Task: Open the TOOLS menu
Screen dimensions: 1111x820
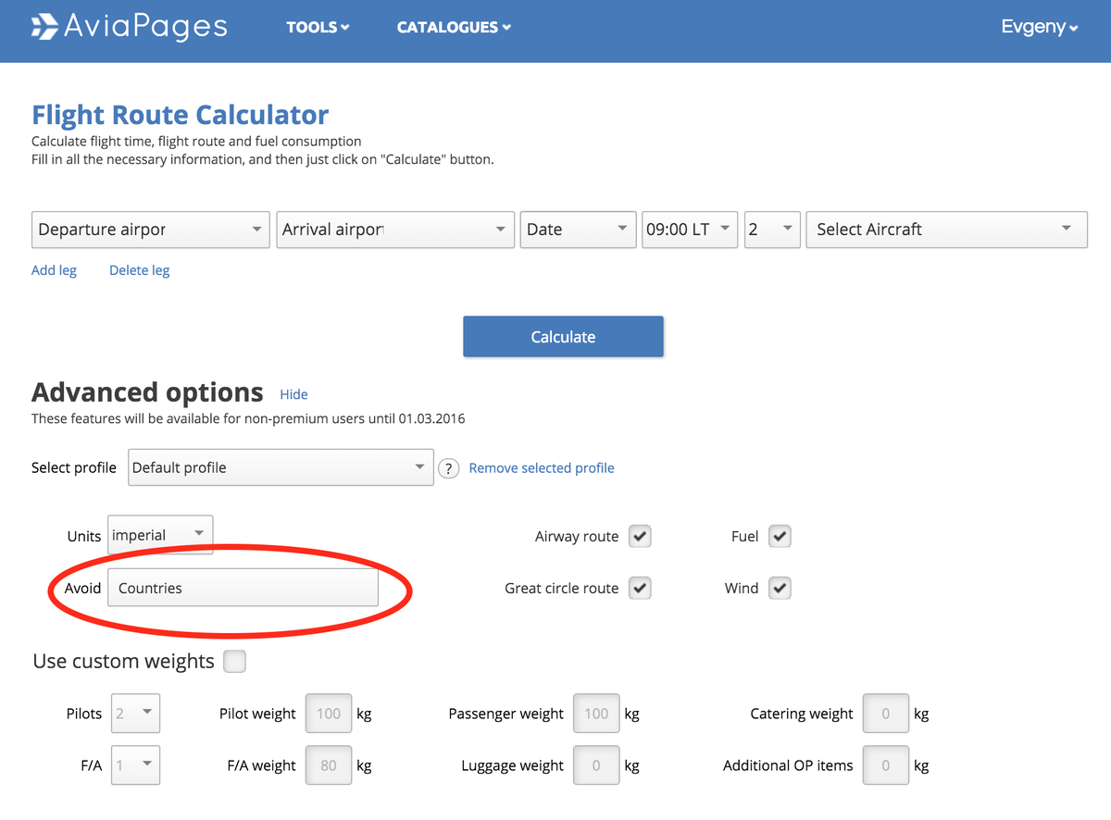Action: click(318, 28)
